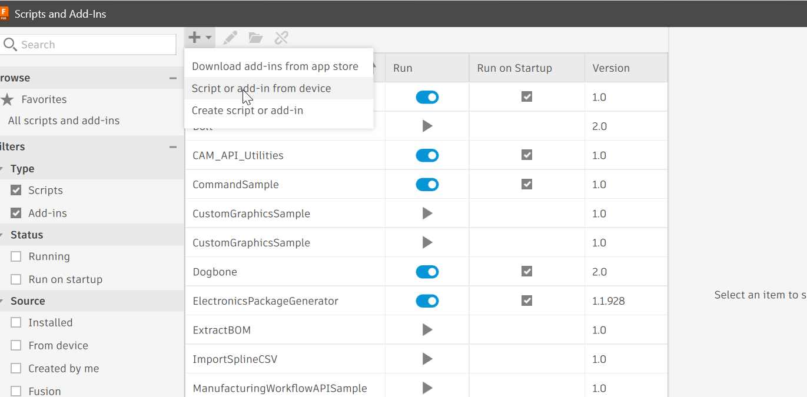
Task: Enable the Running status filter checkbox
Action: 16,256
